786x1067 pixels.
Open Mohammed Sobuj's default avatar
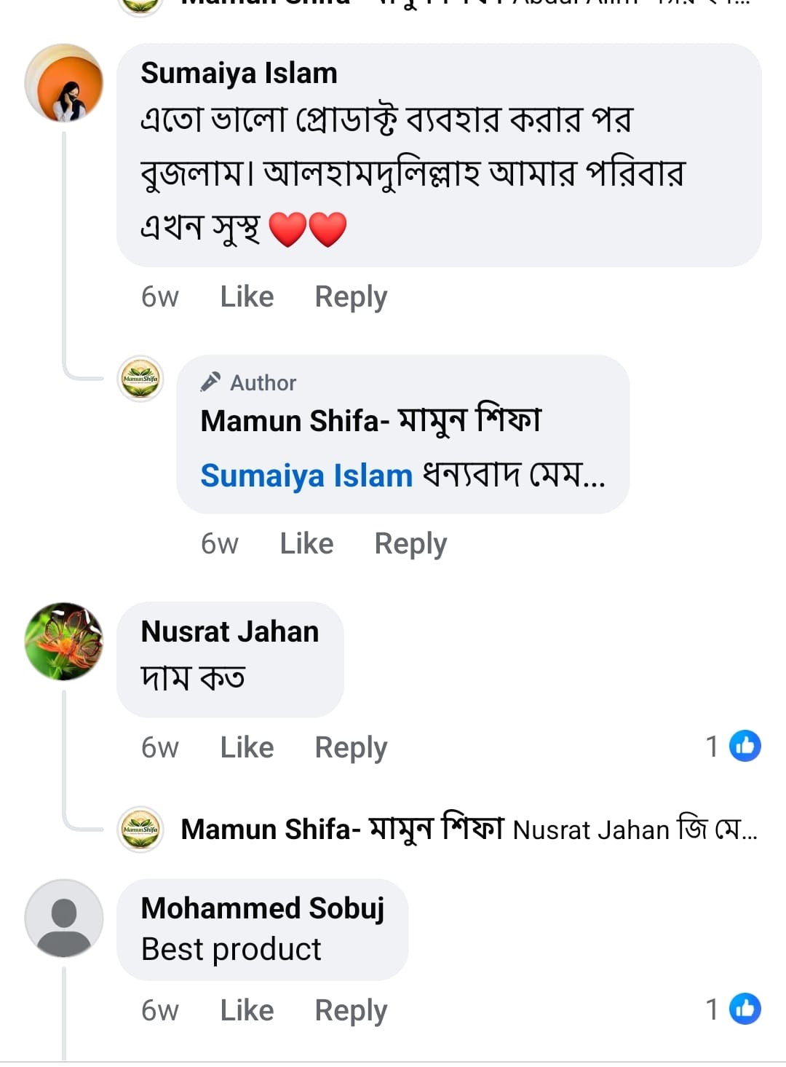(x=64, y=918)
